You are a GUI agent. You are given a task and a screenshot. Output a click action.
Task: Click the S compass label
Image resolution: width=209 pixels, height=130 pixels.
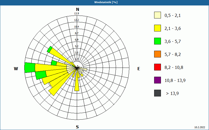77,127
